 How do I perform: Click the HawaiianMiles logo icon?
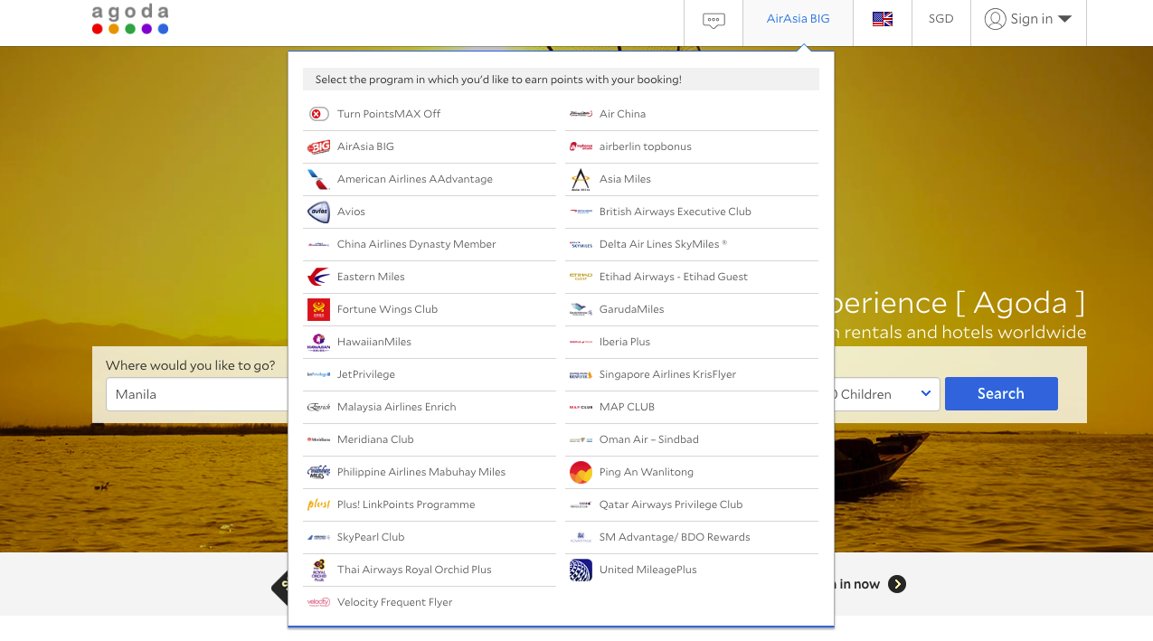coord(318,342)
